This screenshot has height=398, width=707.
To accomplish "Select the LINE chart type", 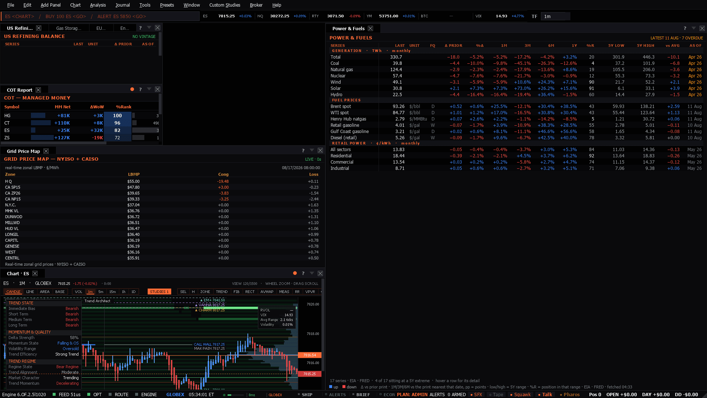I will pos(30,291).
